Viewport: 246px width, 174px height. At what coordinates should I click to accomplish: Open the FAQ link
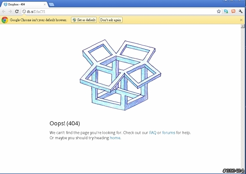click(153, 133)
